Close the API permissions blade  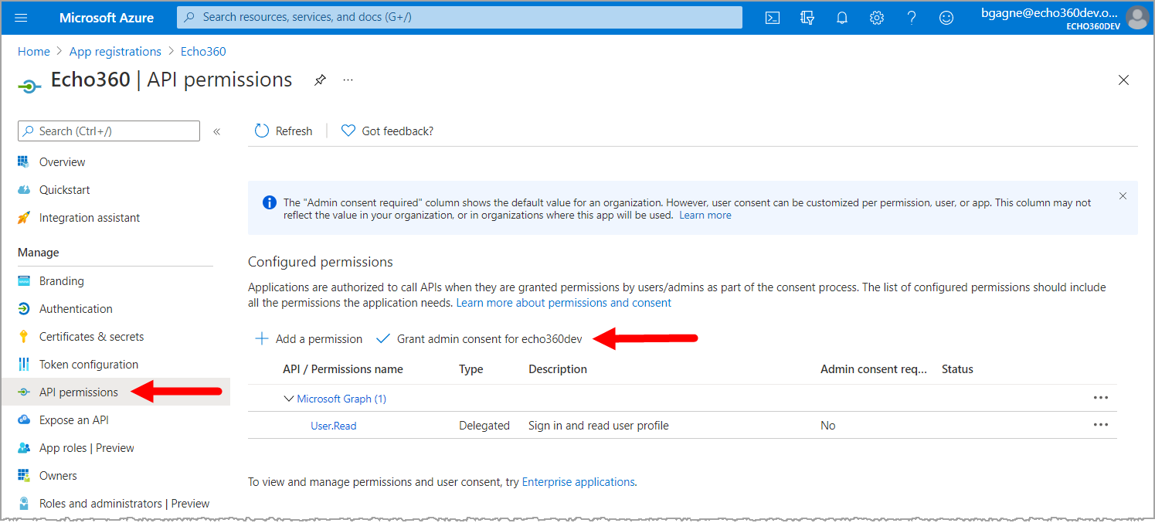tap(1124, 80)
